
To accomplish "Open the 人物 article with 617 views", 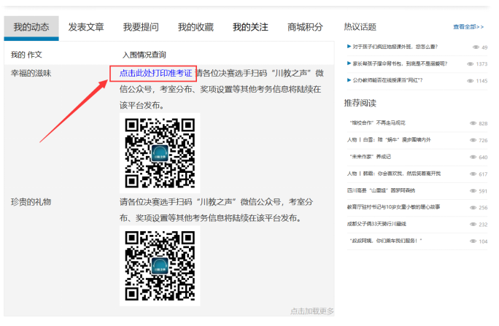I will (x=394, y=174).
